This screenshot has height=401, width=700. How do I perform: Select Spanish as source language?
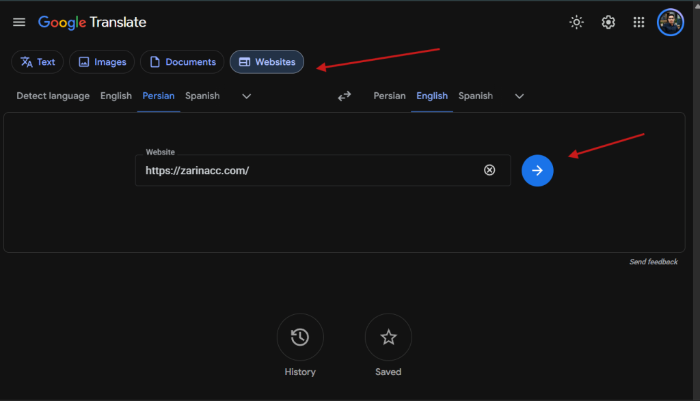pyautogui.click(x=202, y=96)
